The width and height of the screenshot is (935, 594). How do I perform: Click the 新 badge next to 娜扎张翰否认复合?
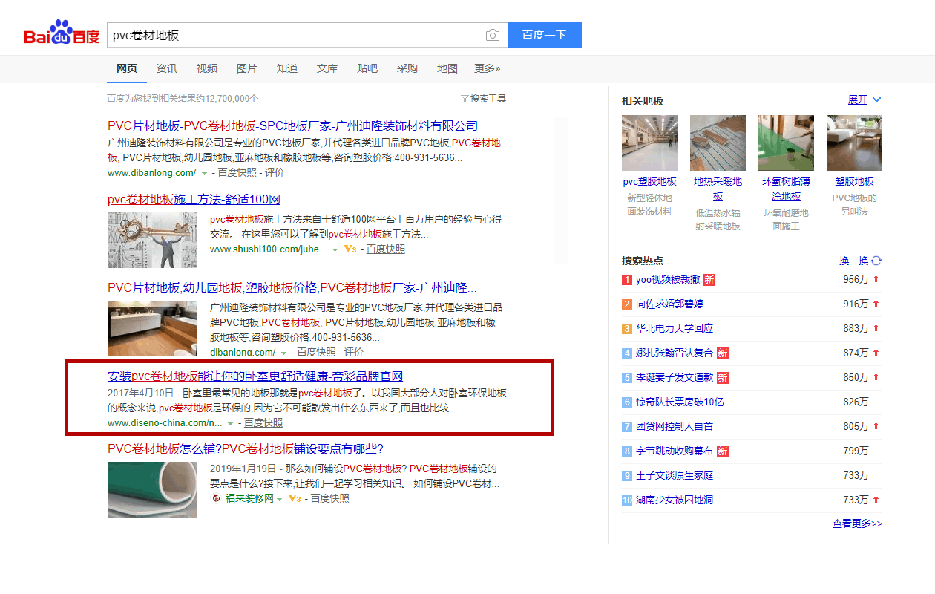coord(722,353)
